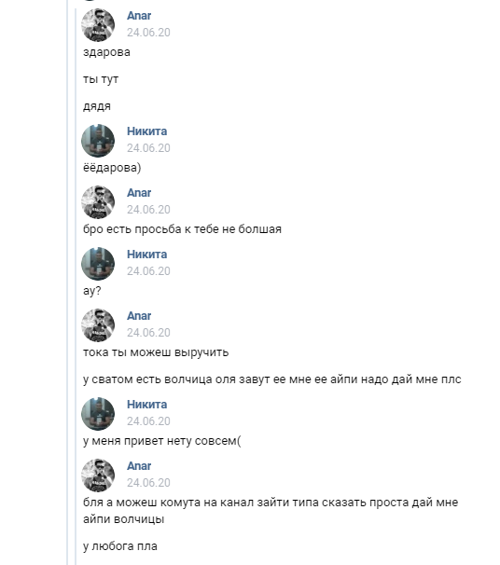Select the message 'у сватом есть волчица оля'
Viewport: 500px width, 565px height.
pos(272,379)
